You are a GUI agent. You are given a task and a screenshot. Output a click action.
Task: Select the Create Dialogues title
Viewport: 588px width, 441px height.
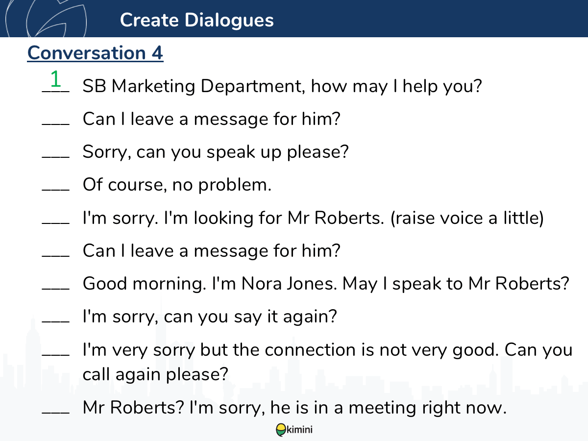coord(197,20)
